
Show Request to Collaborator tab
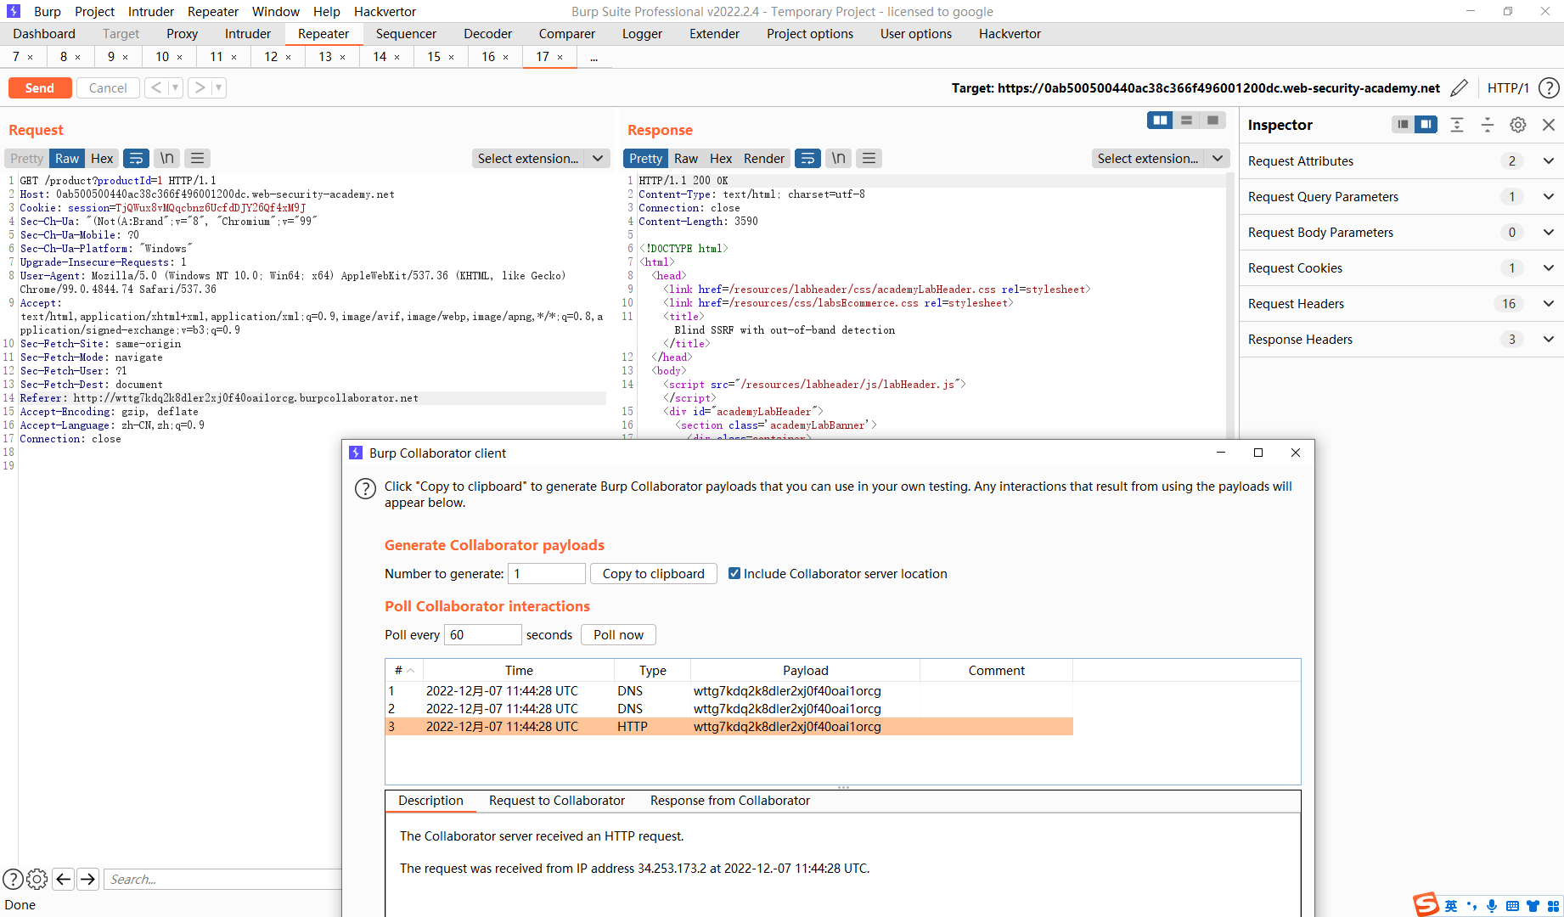(557, 801)
